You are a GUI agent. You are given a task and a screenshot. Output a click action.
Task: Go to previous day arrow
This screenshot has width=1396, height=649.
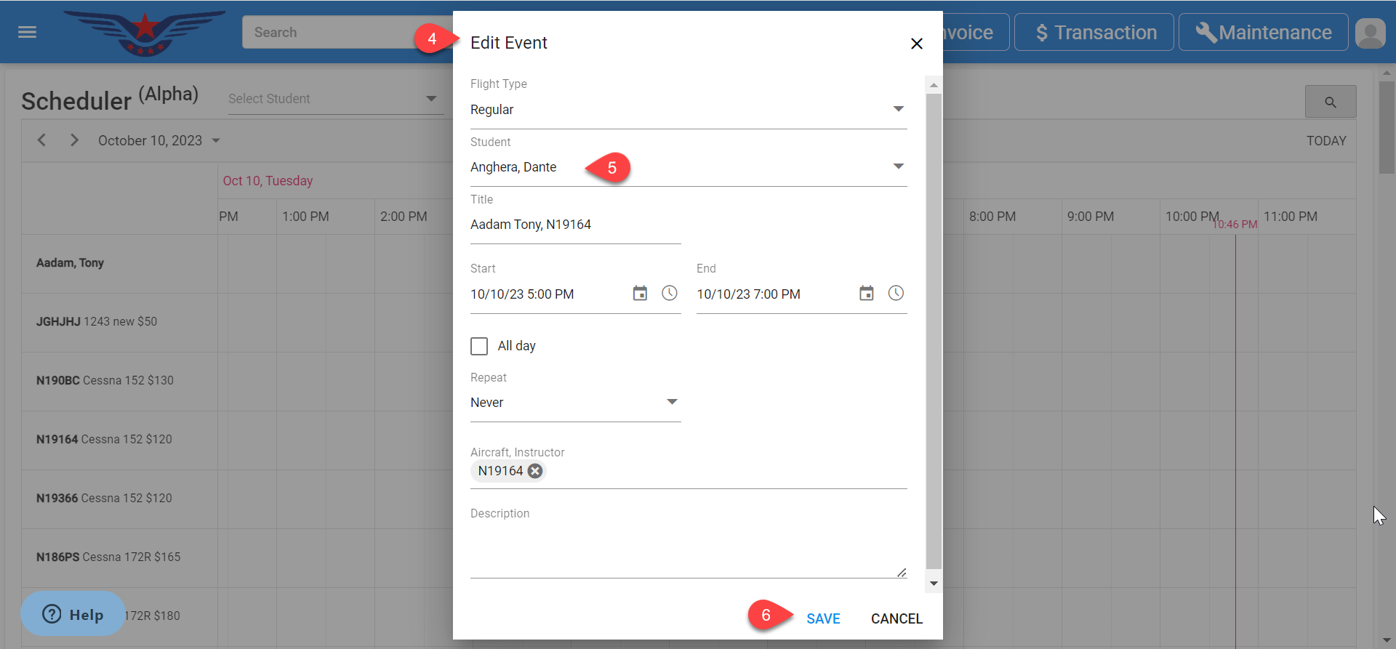(x=41, y=140)
